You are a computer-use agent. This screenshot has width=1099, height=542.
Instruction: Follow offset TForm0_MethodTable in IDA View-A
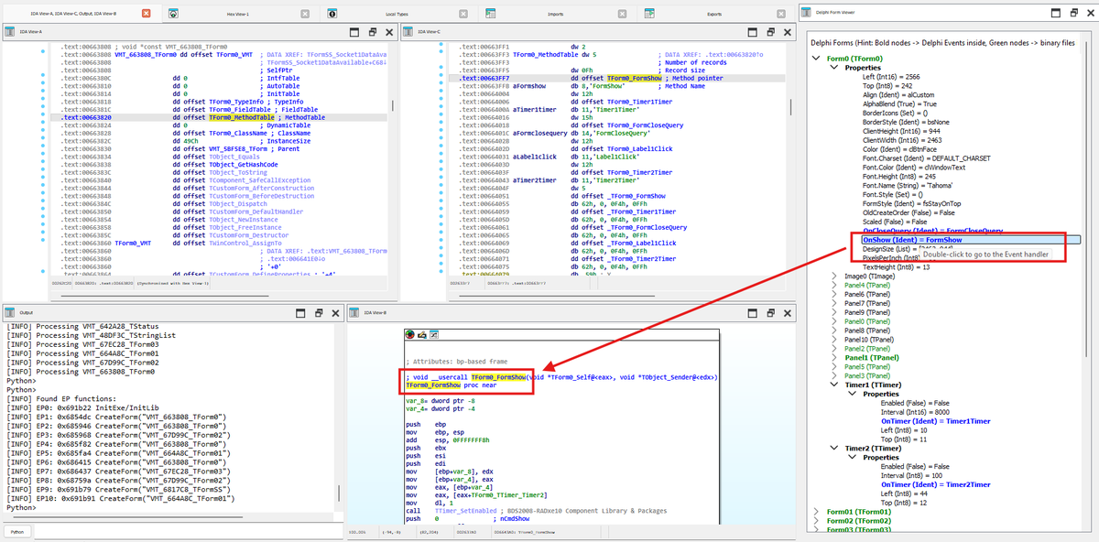(244, 117)
